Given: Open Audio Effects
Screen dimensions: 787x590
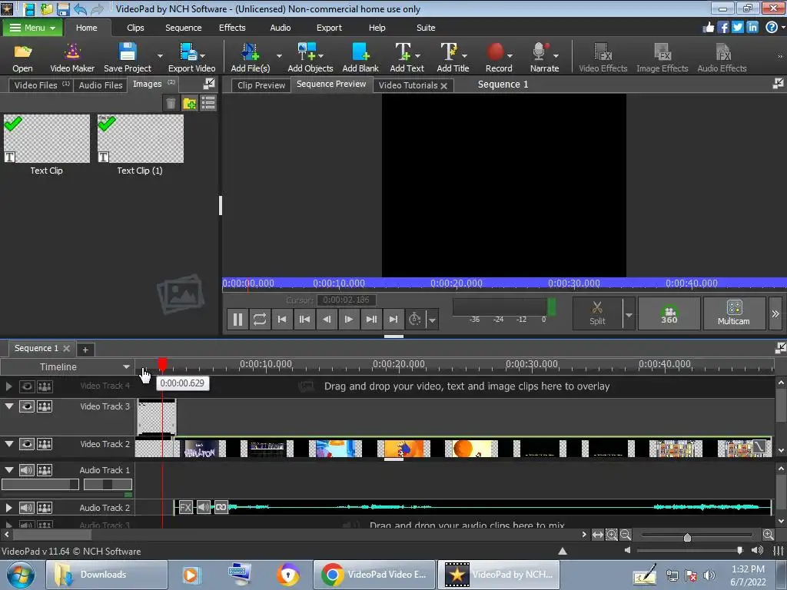Looking at the screenshot, I should tap(722, 58).
